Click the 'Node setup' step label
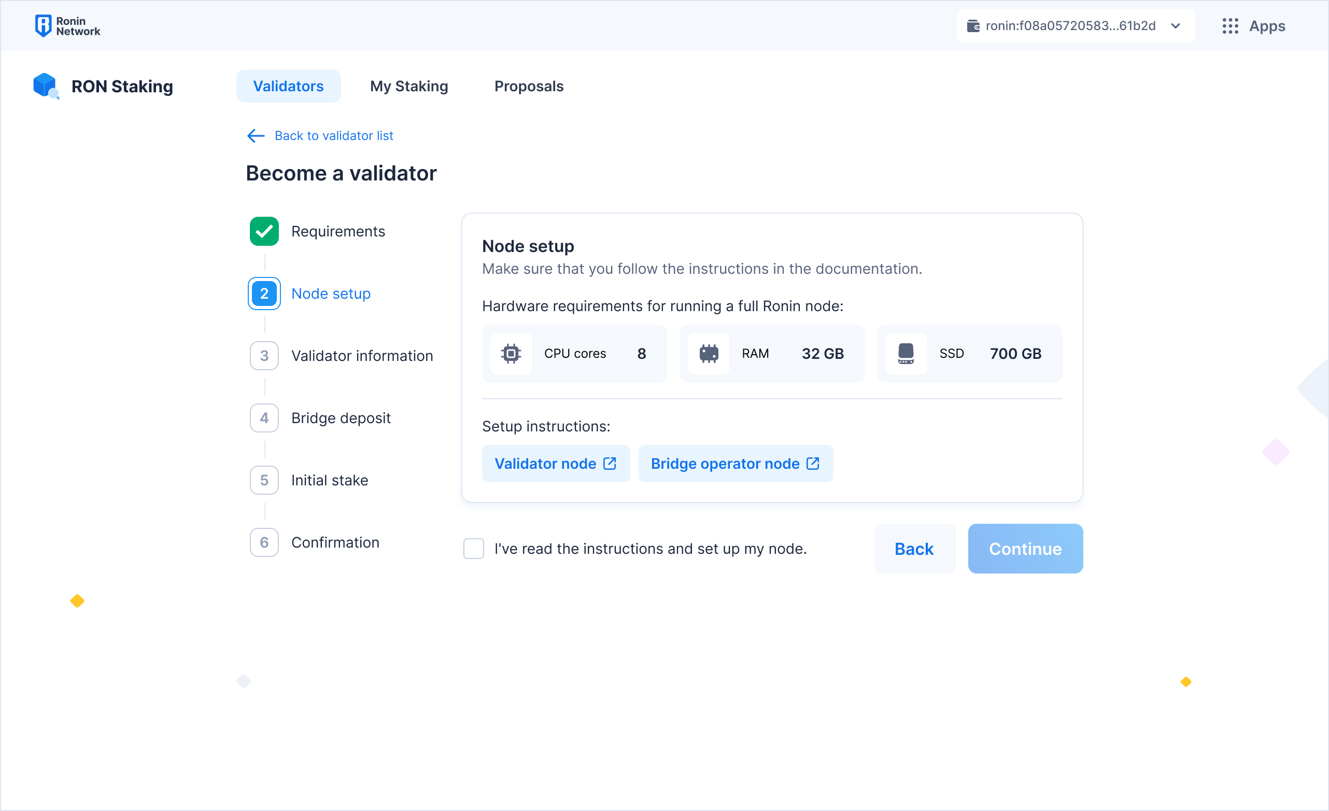The image size is (1329, 811). [331, 293]
